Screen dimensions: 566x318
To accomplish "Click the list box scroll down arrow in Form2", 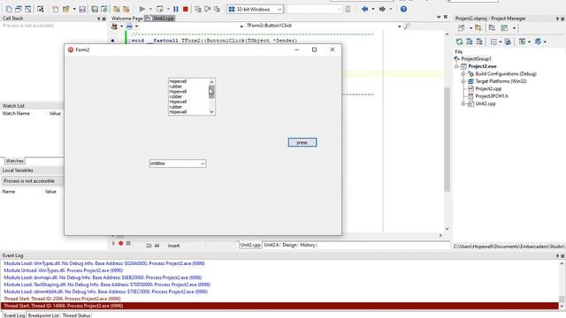I will point(211,112).
